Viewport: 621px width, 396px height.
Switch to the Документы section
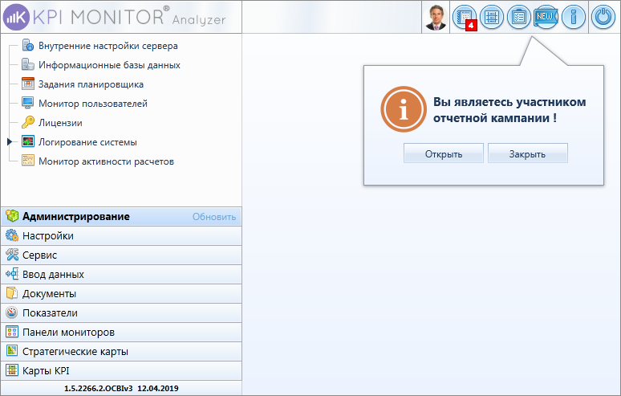tap(121, 294)
